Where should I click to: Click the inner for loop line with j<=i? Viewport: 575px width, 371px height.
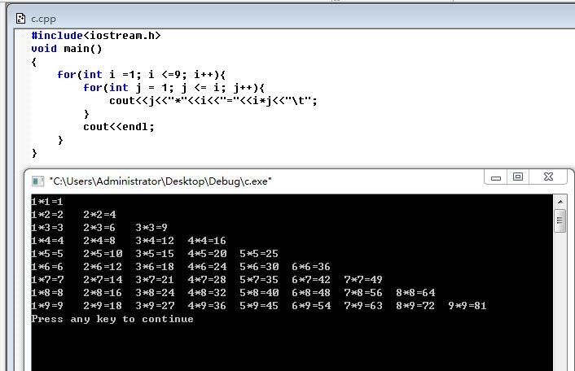click(x=173, y=88)
